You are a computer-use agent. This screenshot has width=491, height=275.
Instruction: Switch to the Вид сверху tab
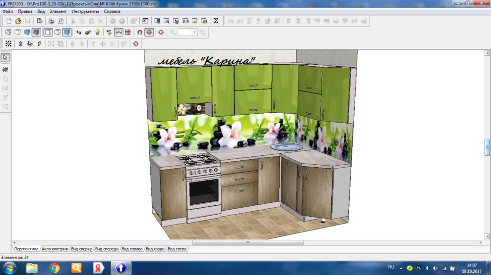click(x=81, y=249)
